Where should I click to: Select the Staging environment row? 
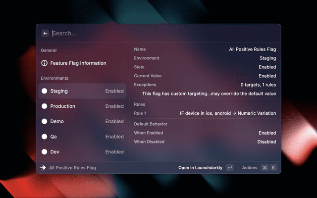point(82,91)
